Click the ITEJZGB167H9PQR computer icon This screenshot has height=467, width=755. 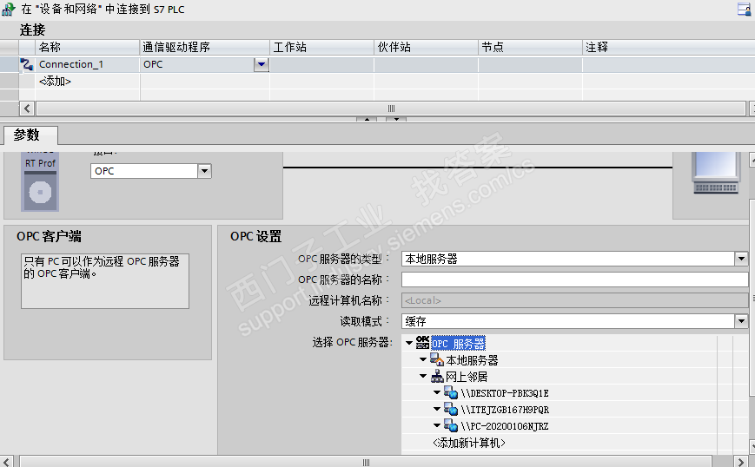(451, 410)
